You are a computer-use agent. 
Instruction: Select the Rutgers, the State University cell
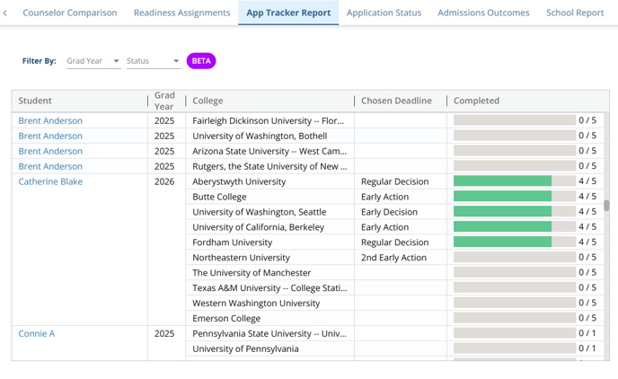[270, 166]
